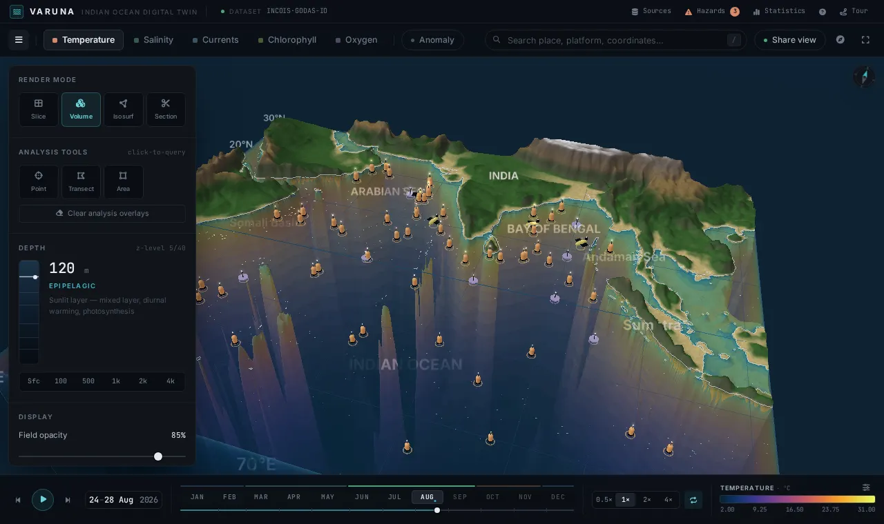Open colorbar legend settings

[866, 487]
